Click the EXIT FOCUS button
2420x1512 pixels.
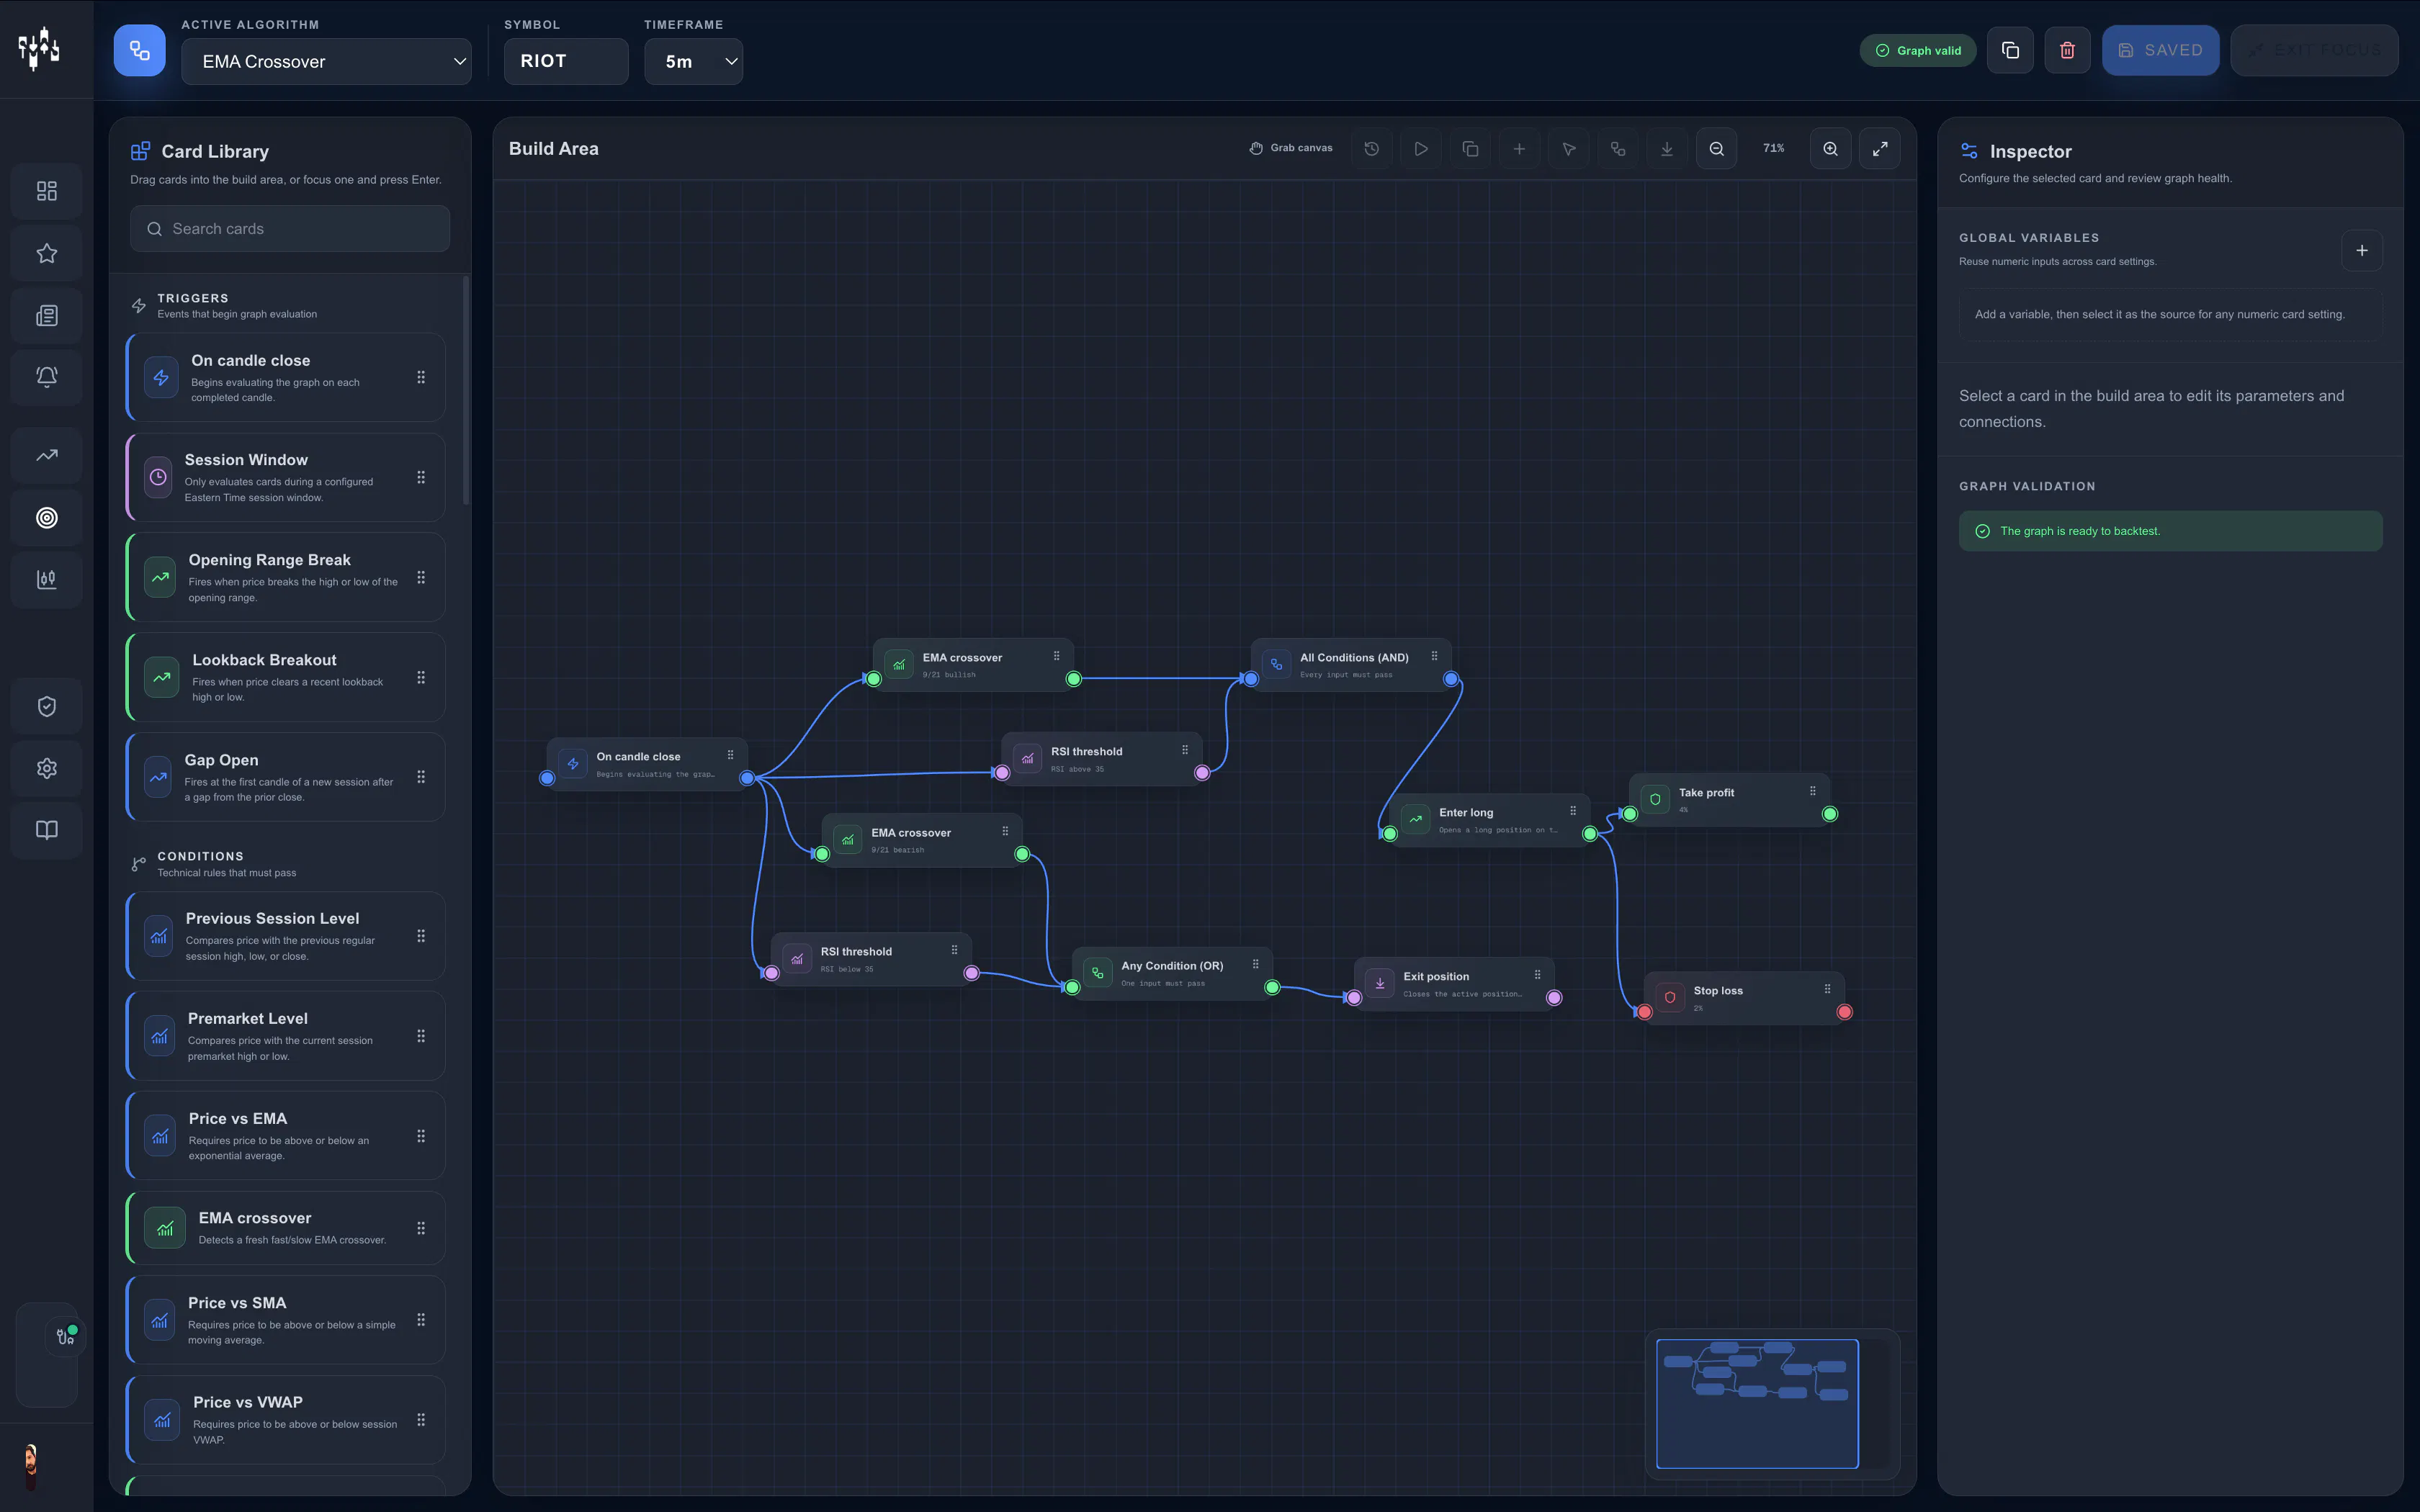2314,51
